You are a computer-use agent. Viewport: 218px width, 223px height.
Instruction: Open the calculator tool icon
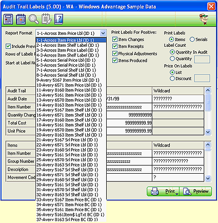[x=8, y=19]
